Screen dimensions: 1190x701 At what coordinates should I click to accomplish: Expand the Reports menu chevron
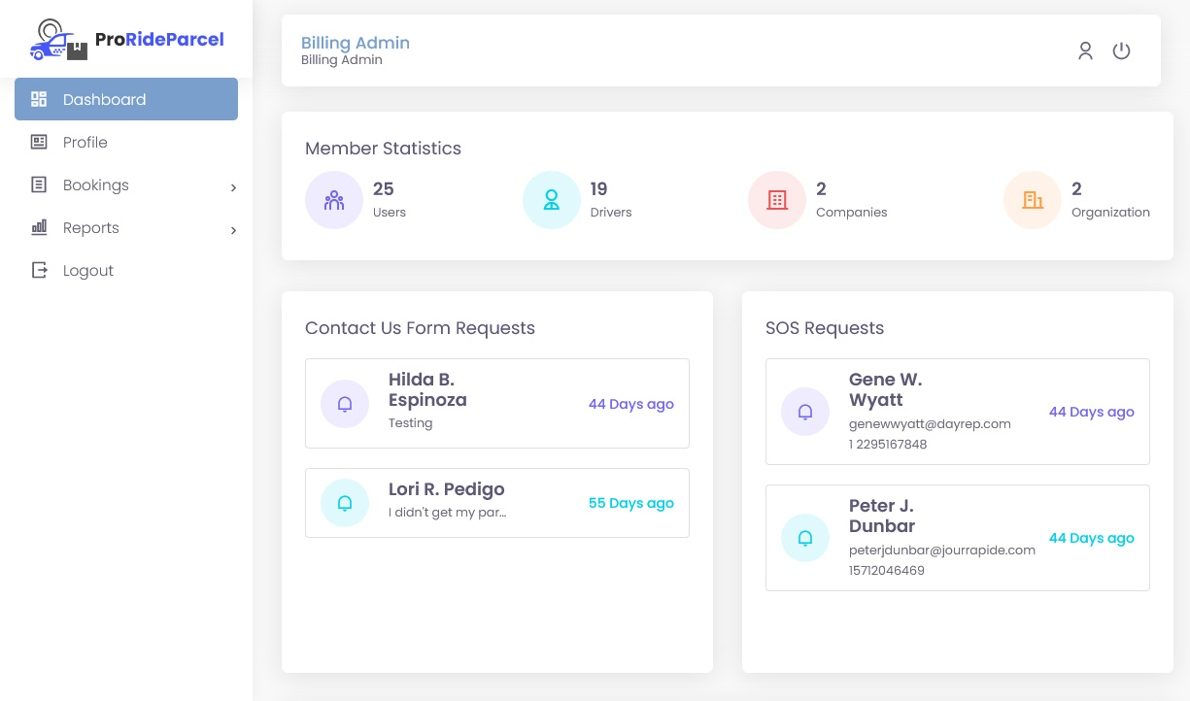click(233, 230)
